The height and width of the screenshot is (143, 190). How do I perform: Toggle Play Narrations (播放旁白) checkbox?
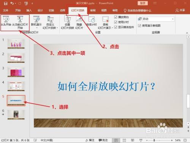click(x=116, y=17)
